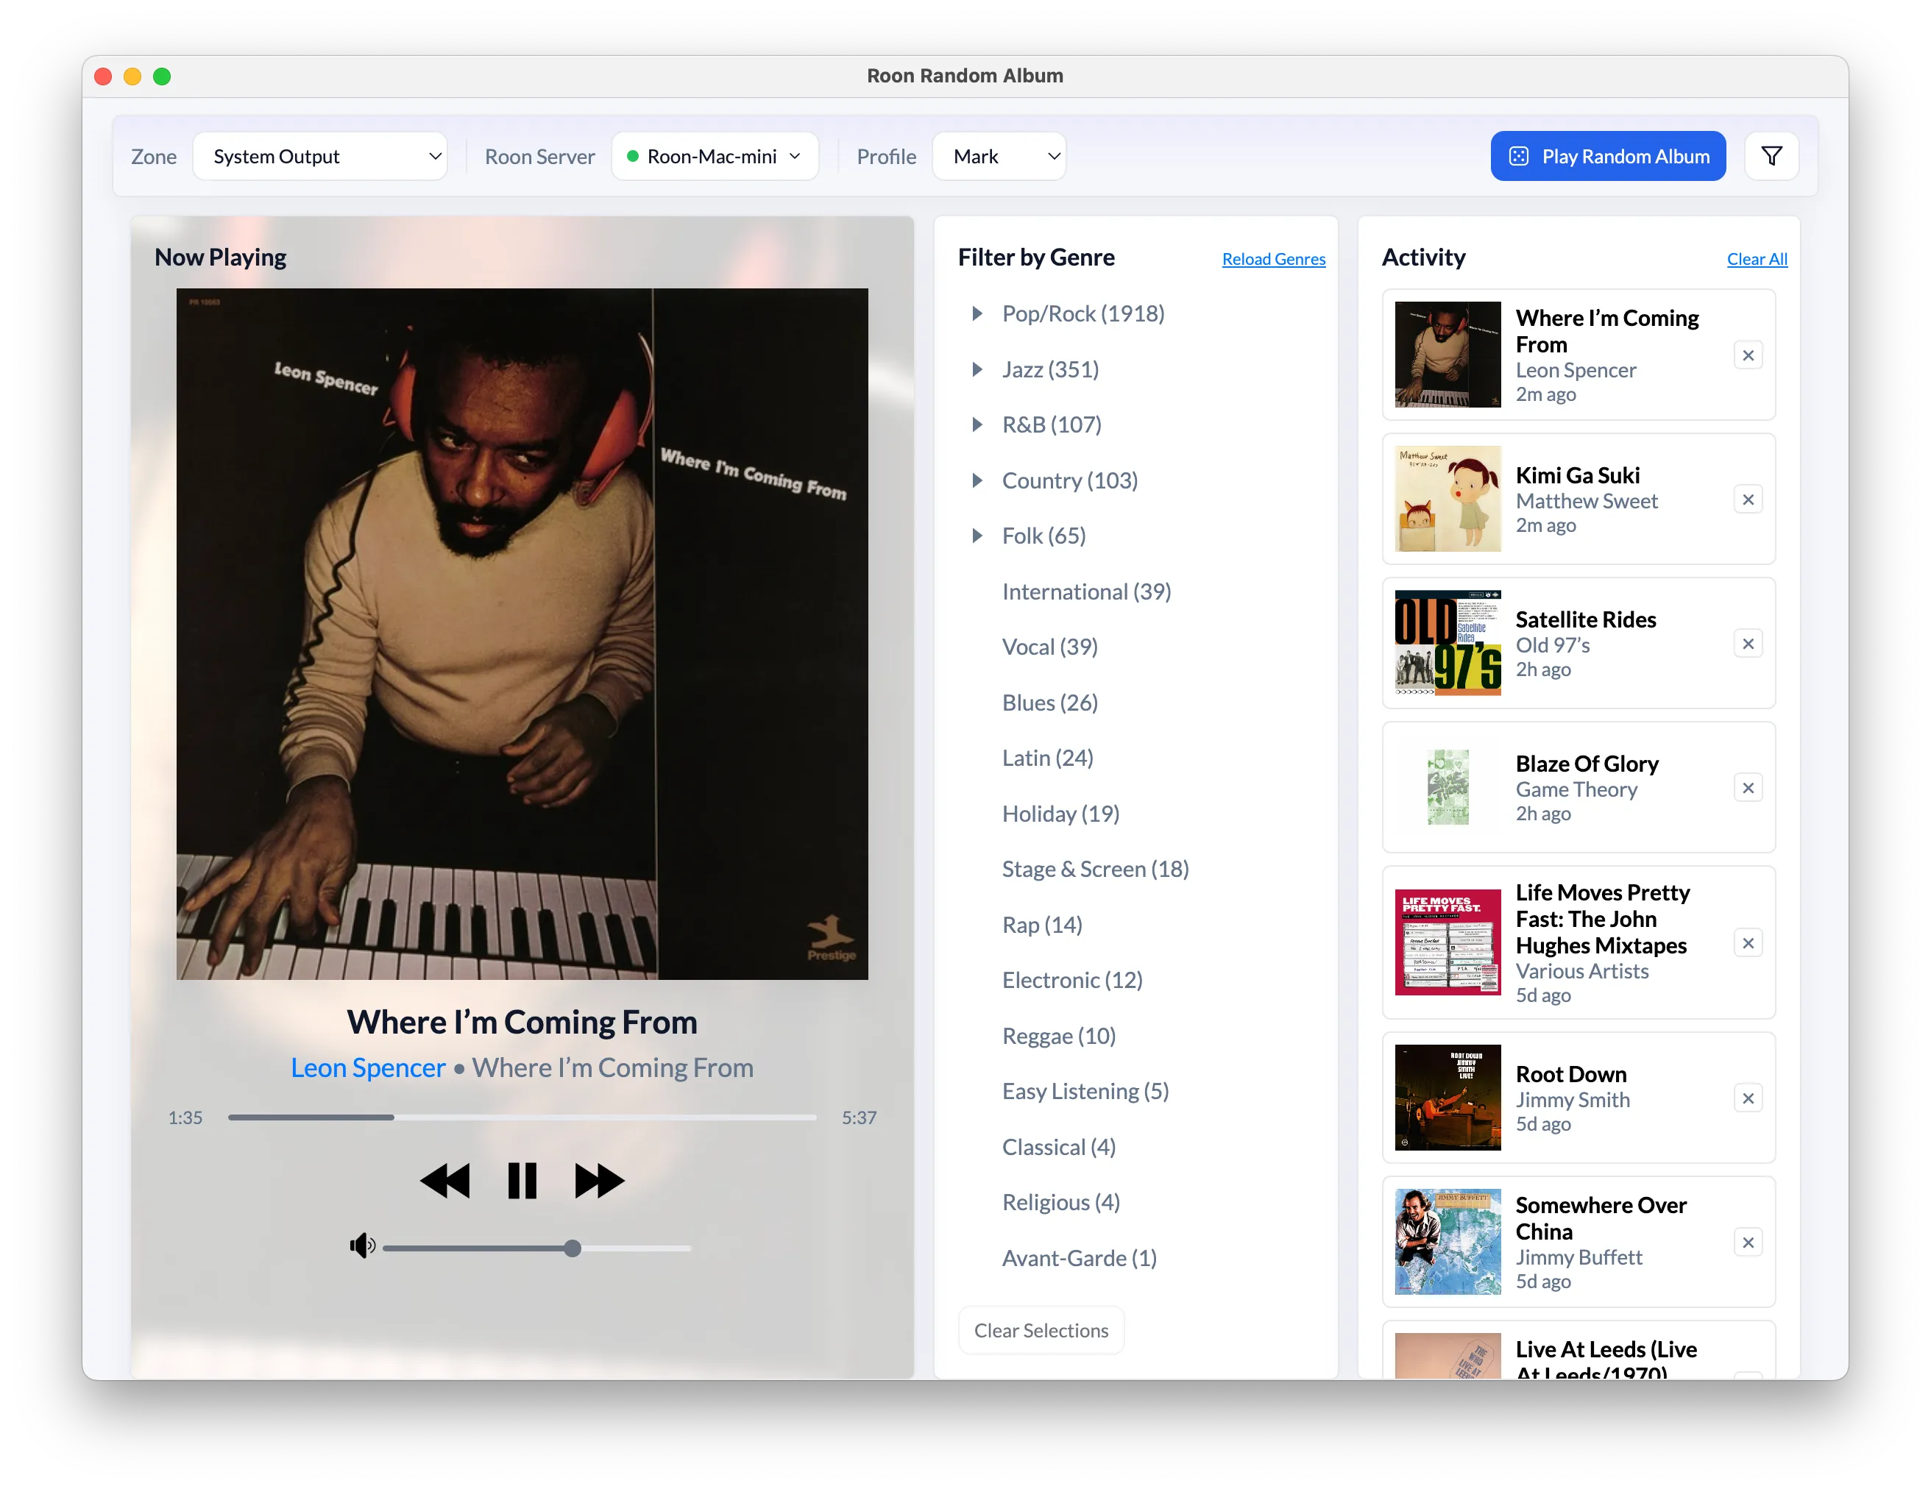Skip to the next track
The width and height of the screenshot is (1931, 1489).
[x=600, y=1181]
